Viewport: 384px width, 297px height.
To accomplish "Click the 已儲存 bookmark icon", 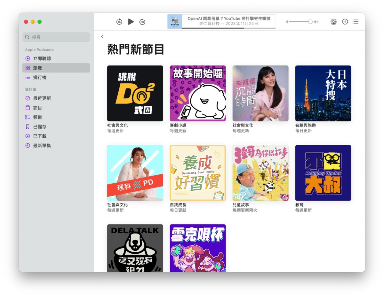I will pos(28,127).
